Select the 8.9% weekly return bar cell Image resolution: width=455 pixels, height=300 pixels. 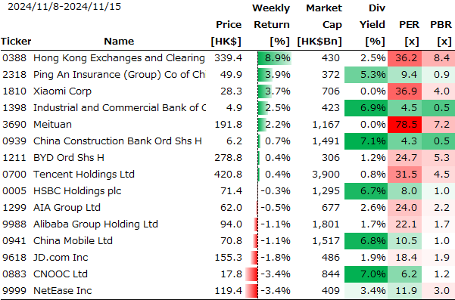point(274,58)
